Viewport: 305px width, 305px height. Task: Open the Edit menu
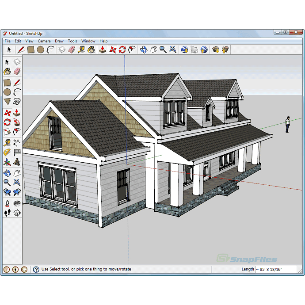pyautogui.click(x=18, y=41)
